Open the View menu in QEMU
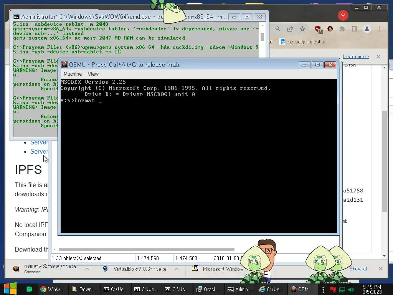This screenshot has height=295, width=393. click(x=93, y=74)
